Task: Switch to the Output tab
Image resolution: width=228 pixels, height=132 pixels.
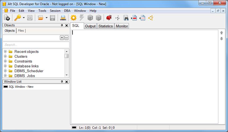Action: [x=90, y=26]
